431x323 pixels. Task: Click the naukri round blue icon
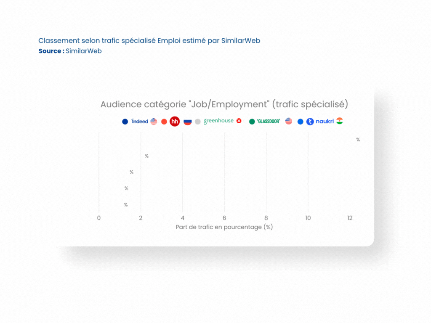[310, 122]
